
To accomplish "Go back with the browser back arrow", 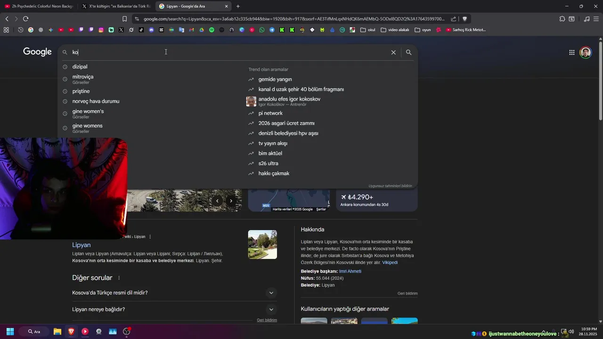I will [x=7, y=19].
